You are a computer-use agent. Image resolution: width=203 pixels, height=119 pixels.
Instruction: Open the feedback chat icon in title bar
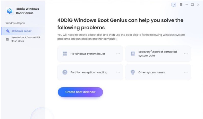[174, 5]
